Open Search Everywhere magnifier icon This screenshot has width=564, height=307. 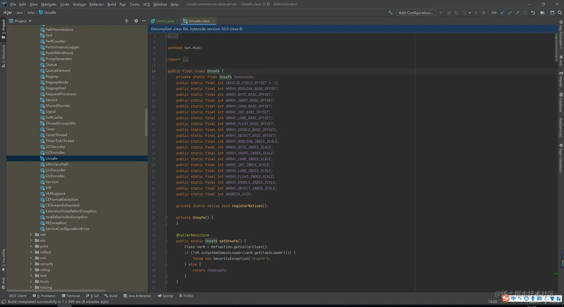tap(560, 13)
